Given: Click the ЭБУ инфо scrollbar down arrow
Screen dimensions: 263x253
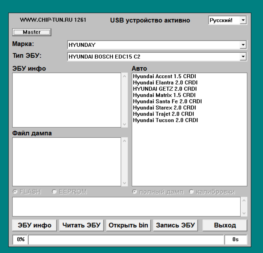Looking at the screenshot, I should [124, 124].
